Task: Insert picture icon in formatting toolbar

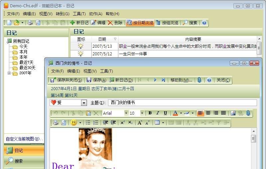Action: [233, 113]
